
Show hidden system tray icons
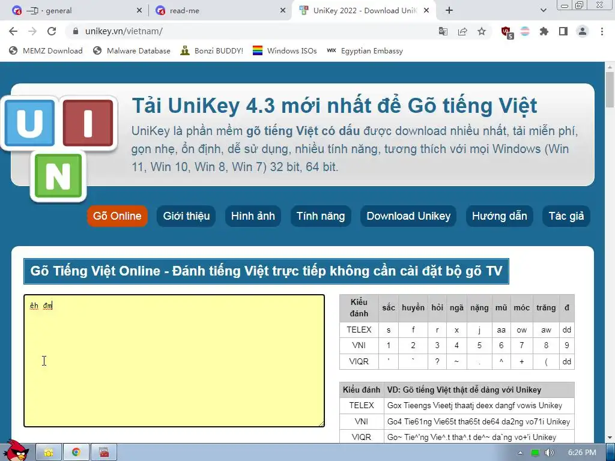point(521,453)
